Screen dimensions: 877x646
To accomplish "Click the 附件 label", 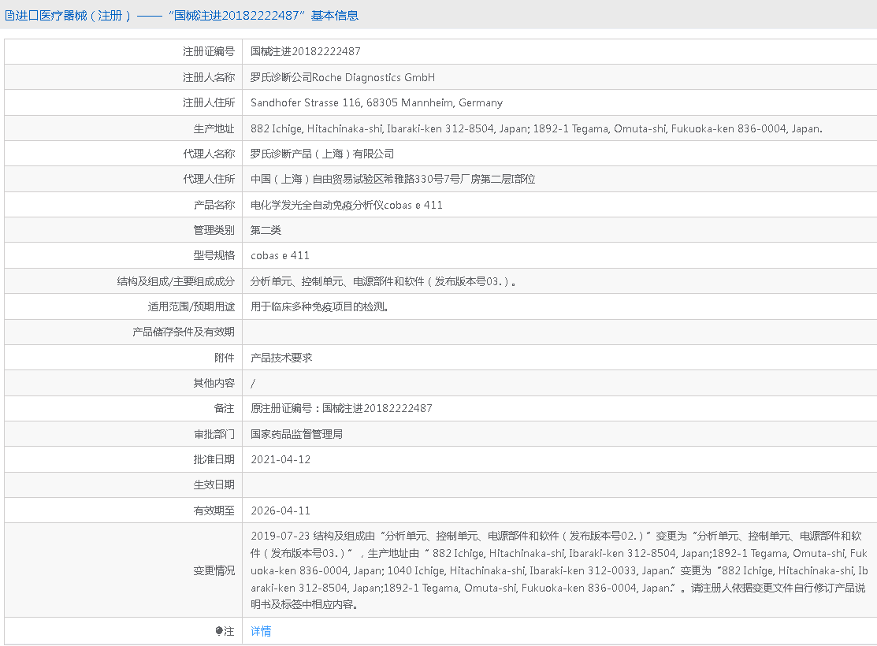I will (225, 358).
